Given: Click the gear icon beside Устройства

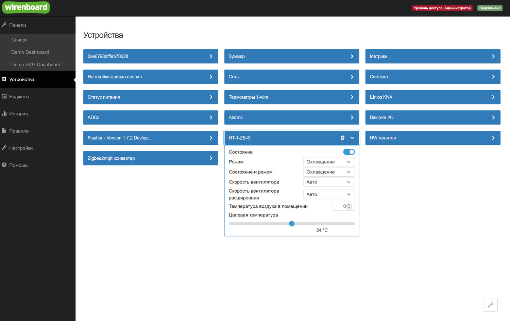Looking at the screenshot, I should coord(4,79).
